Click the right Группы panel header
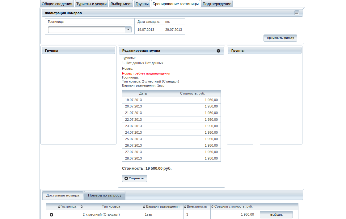Image resolution: width=346 pixels, height=219 pixels. coord(264,51)
